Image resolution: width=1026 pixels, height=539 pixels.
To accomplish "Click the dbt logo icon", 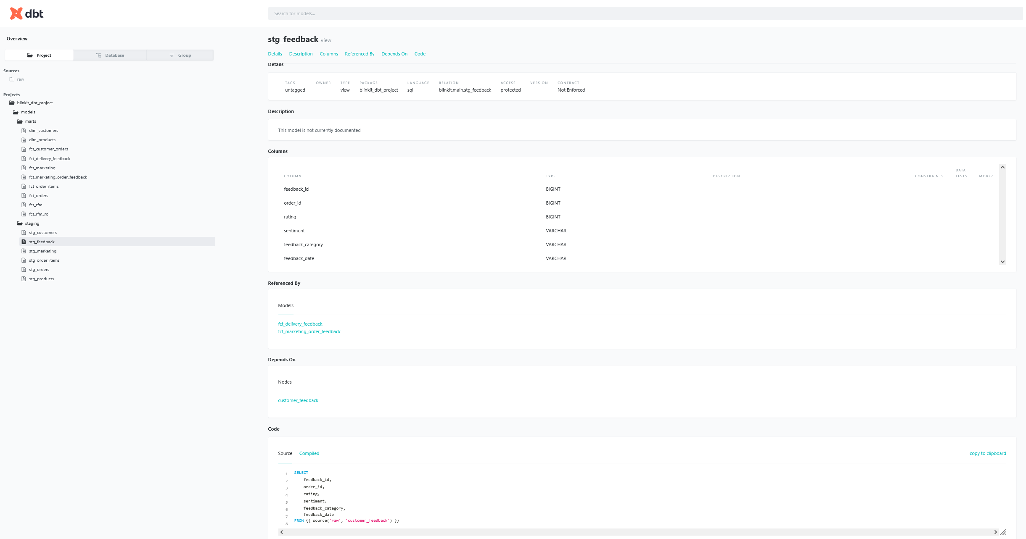I will coord(16,13).
